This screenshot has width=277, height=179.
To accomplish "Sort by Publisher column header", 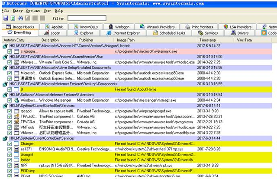I will (x=95, y=40).
